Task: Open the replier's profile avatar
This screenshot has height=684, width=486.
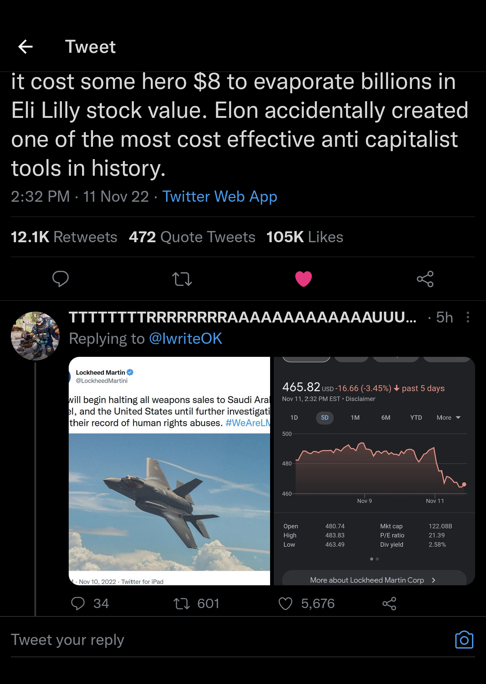Action: [x=35, y=336]
